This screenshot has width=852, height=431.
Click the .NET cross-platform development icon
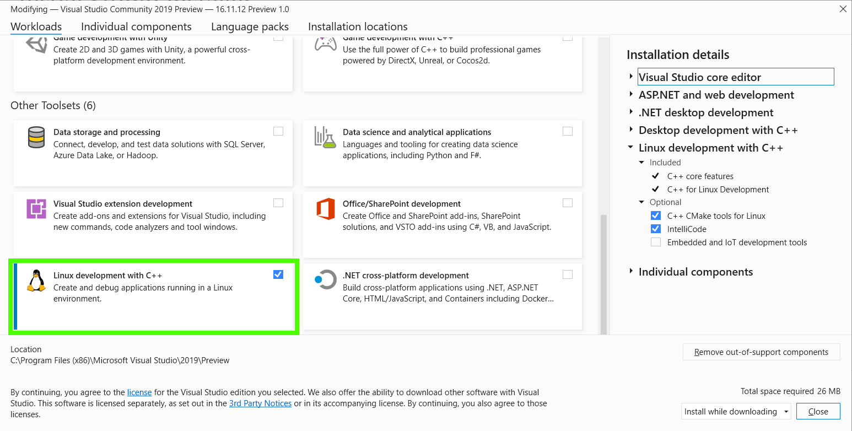coord(326,279)
